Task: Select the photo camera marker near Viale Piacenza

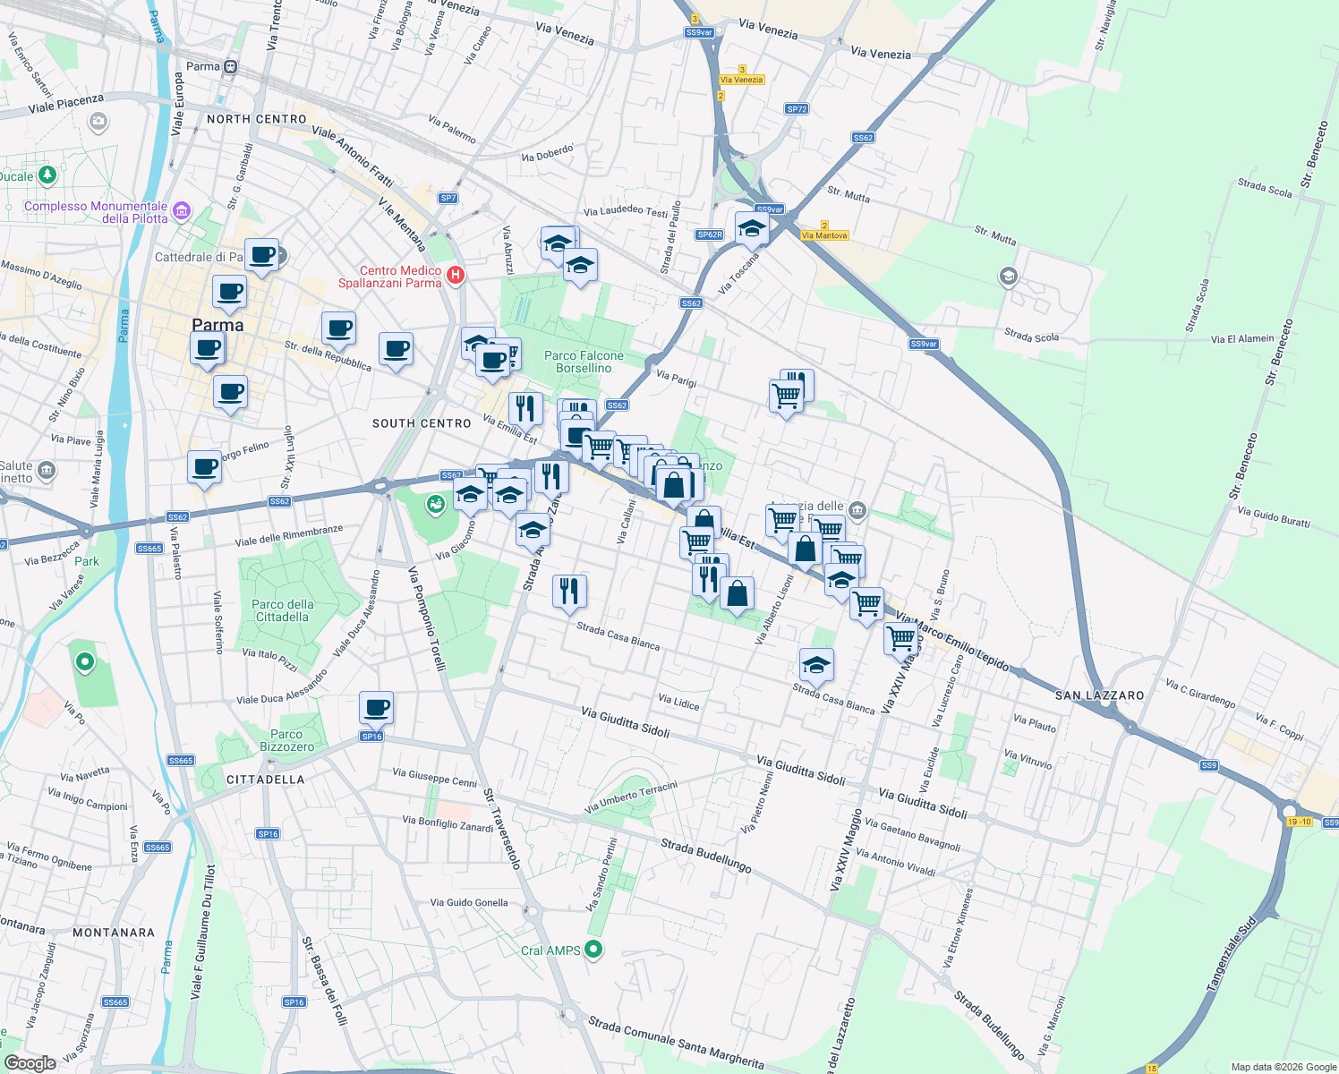Action: tap(98, 121)
